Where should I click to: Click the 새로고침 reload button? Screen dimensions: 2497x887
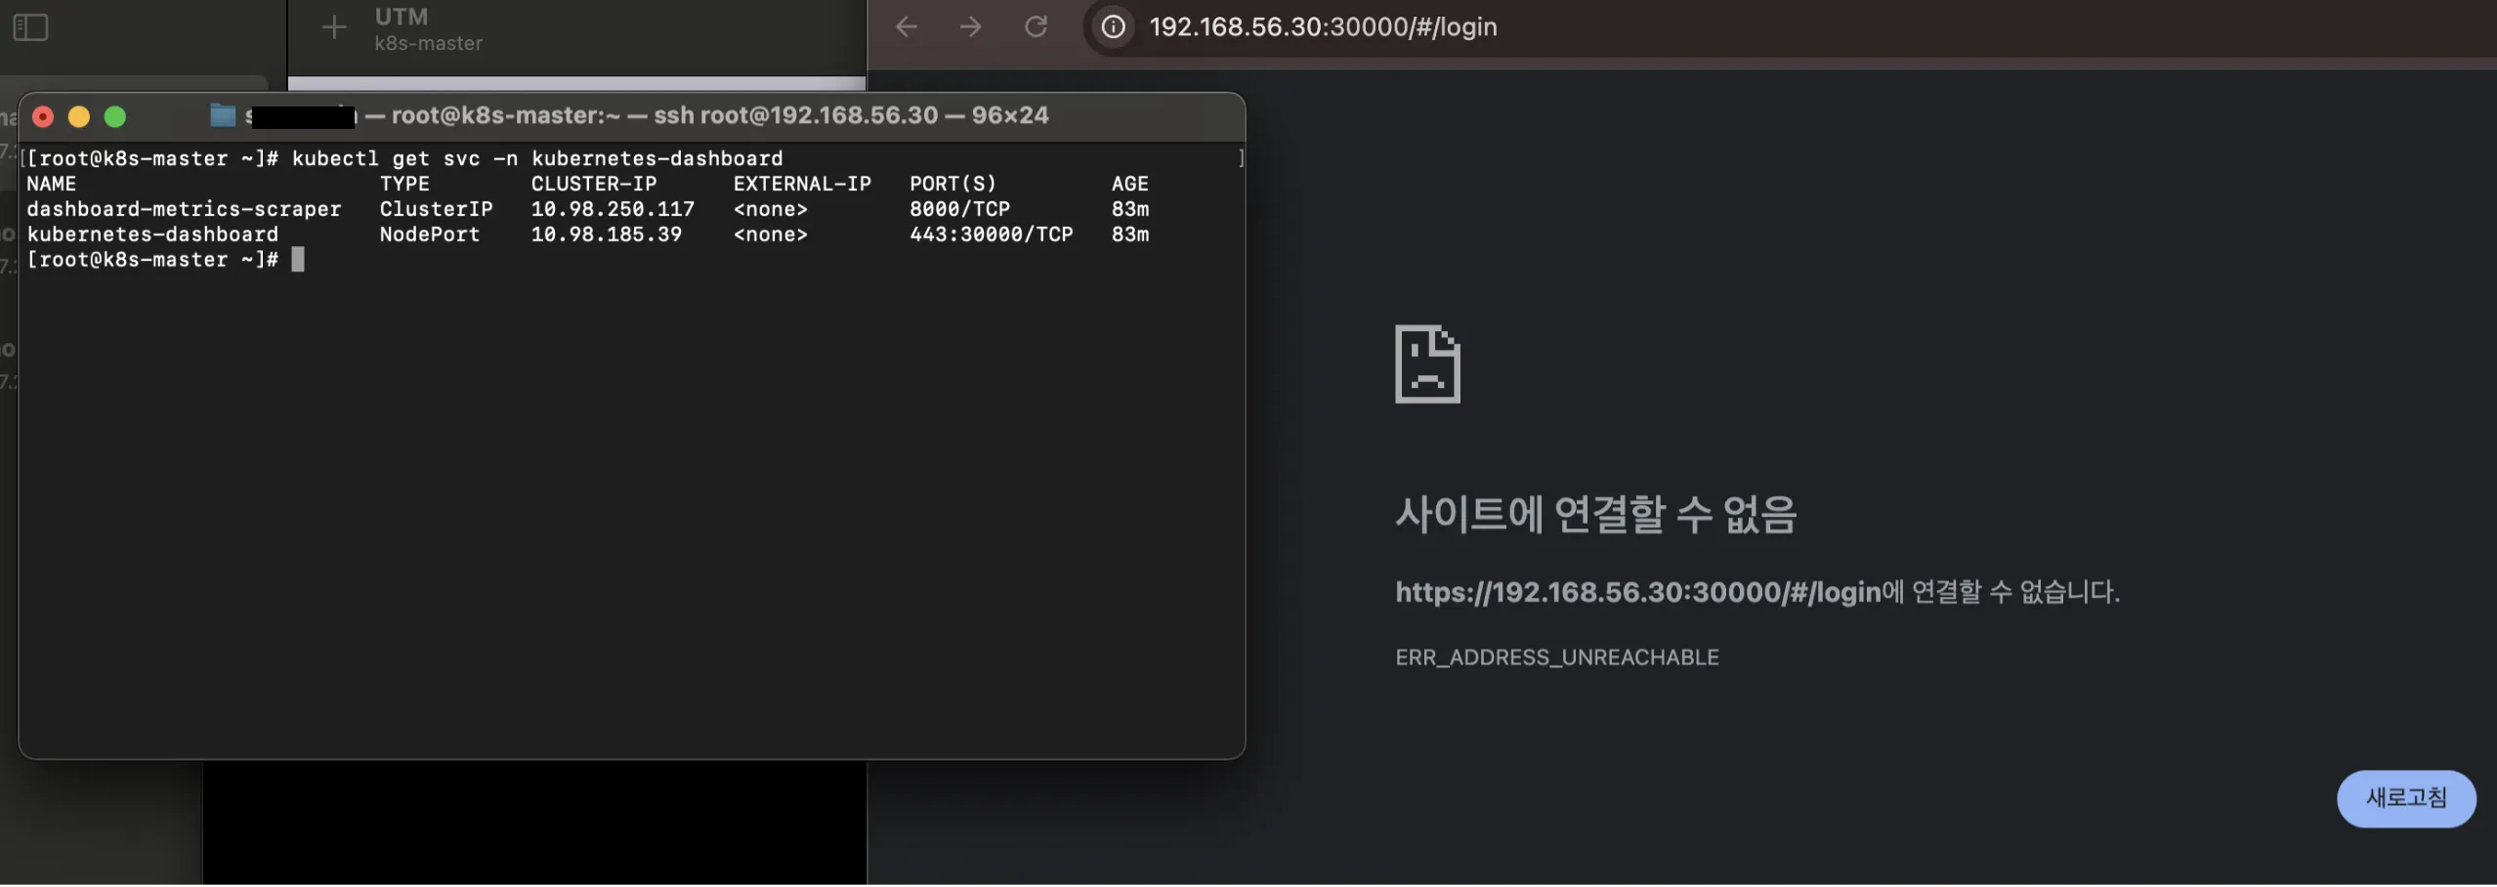click(x=2406, y=799)
